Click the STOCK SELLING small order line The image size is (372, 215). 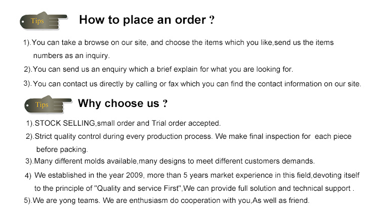point(123,123)
